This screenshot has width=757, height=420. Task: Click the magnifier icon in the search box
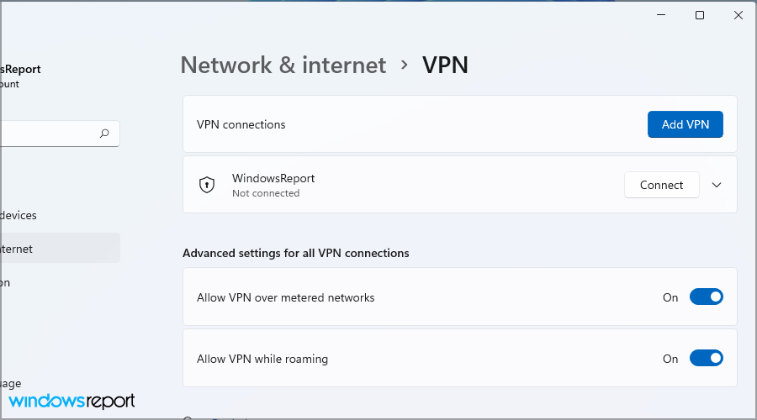104,133
